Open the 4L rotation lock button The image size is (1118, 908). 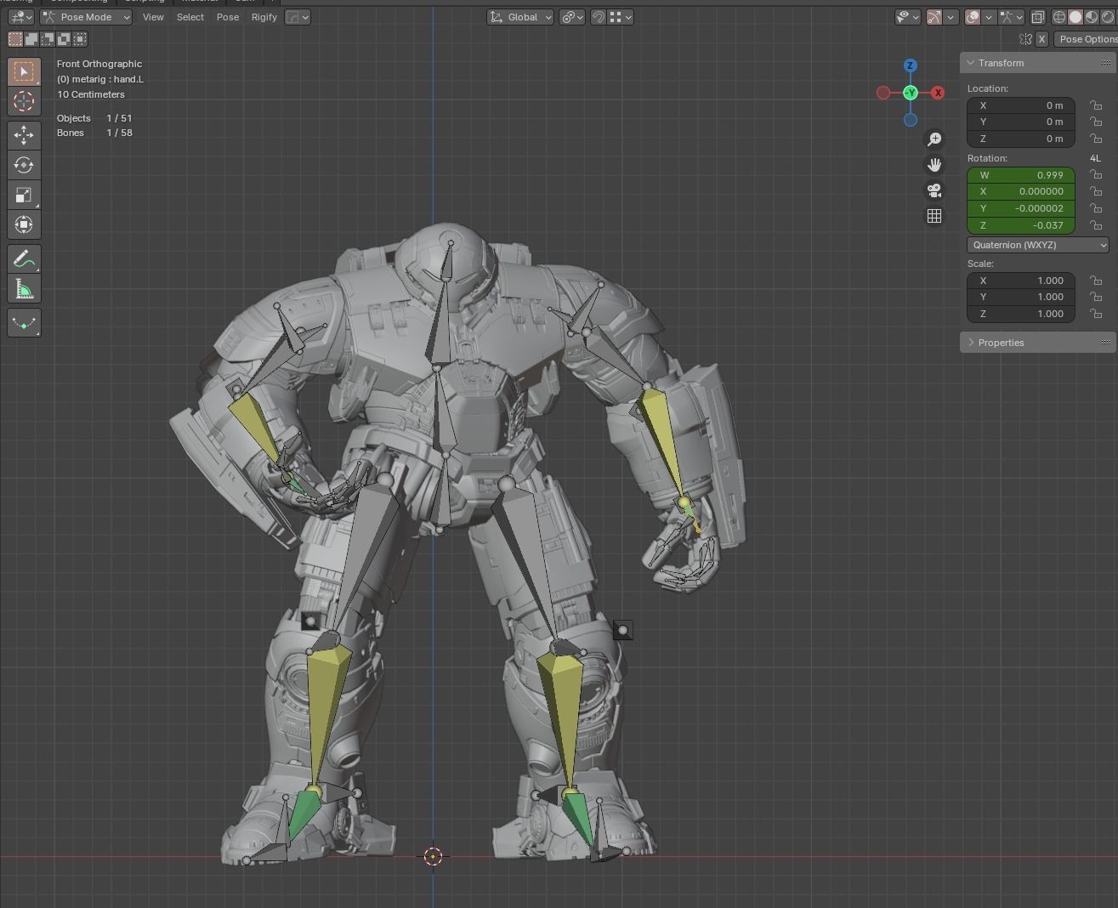coord(1095,158)
